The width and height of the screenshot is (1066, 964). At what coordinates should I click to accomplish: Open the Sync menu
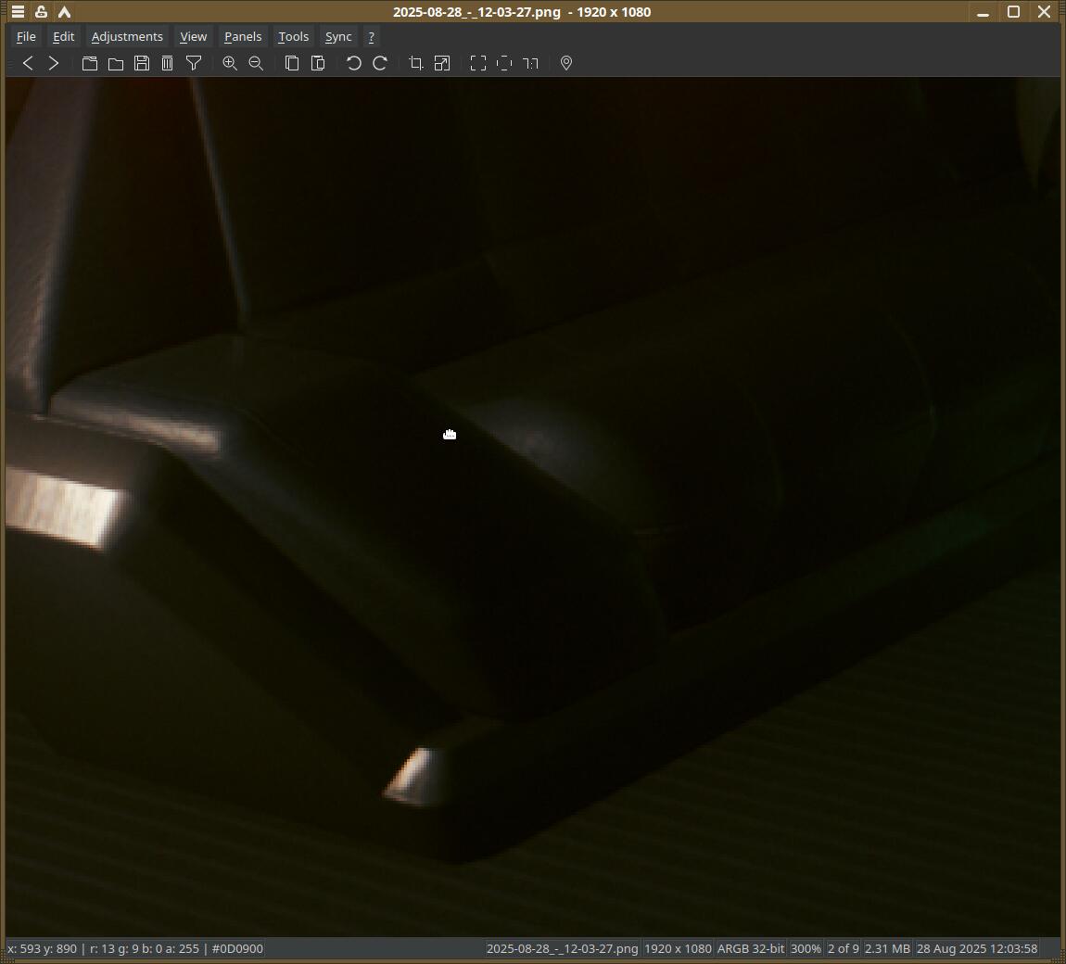(x=338, y=37)
